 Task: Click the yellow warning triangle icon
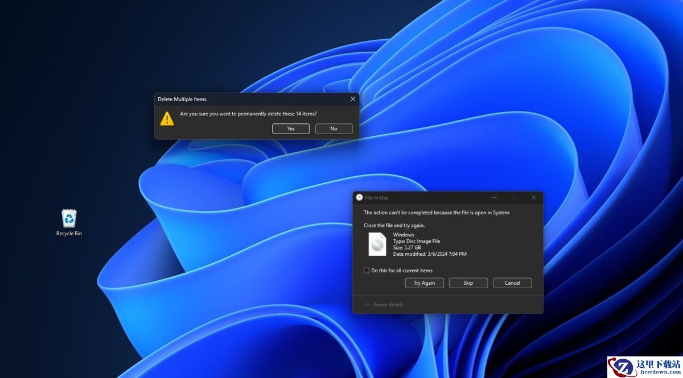167,118
